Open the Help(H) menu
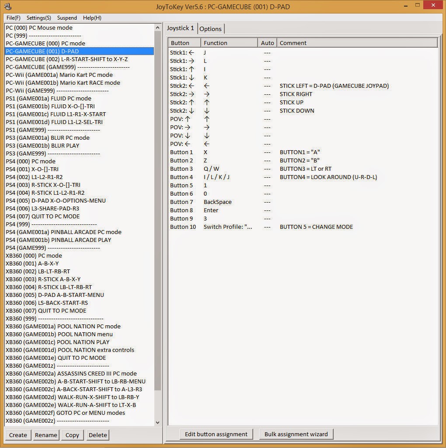The width and height of the screenshot is (446, 448). pyautogui.click(x=92, y=18)
